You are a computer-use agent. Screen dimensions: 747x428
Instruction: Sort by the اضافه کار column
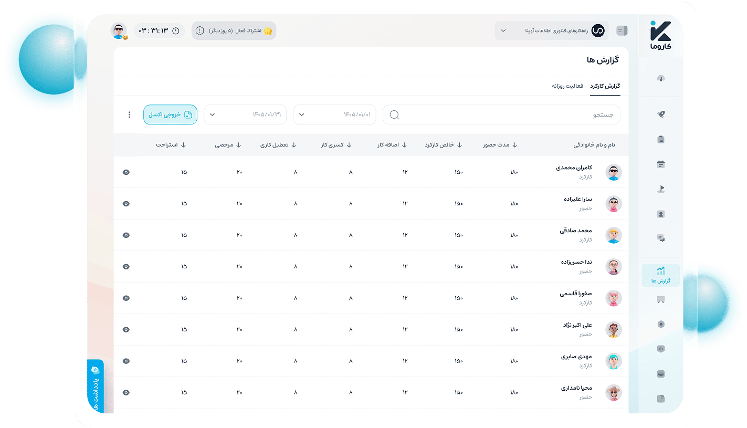[392, 145]
